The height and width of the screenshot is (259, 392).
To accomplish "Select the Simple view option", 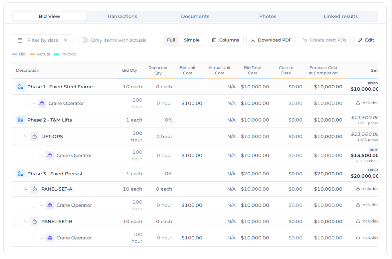I will tap(192, 40).
